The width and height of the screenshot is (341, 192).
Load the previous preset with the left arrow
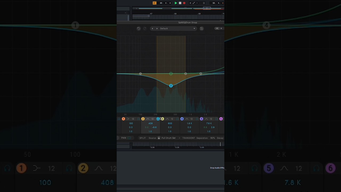[152, 29]
